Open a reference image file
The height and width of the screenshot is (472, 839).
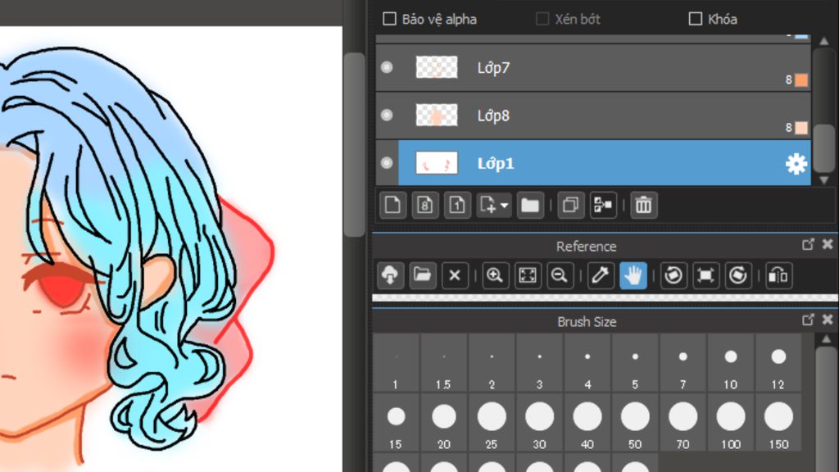(x=422, y=275)
